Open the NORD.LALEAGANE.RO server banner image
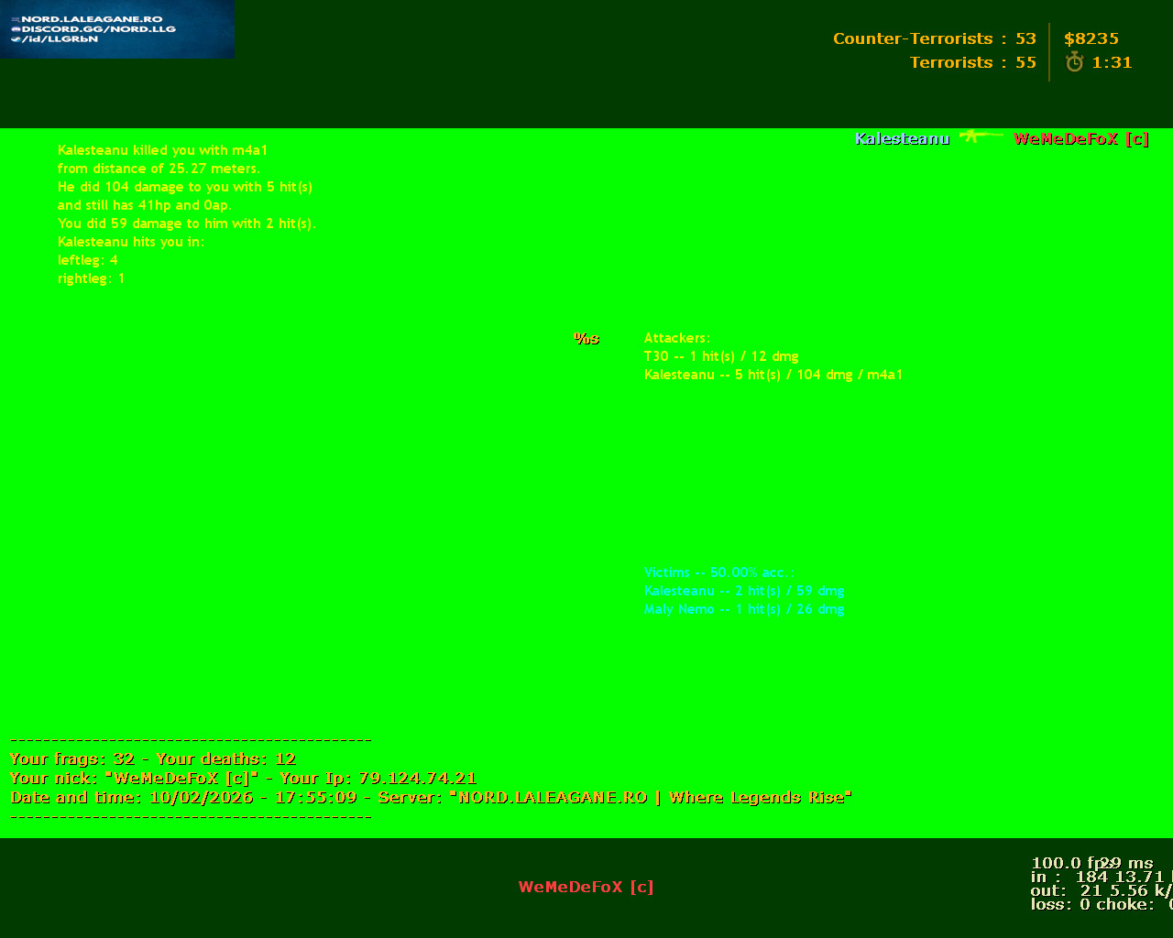 117,29
